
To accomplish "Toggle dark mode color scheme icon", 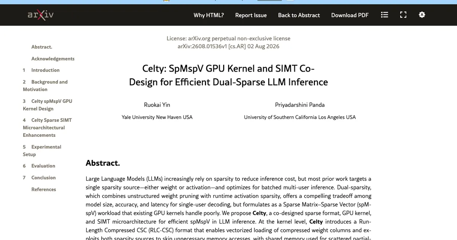I will (422, 15).
